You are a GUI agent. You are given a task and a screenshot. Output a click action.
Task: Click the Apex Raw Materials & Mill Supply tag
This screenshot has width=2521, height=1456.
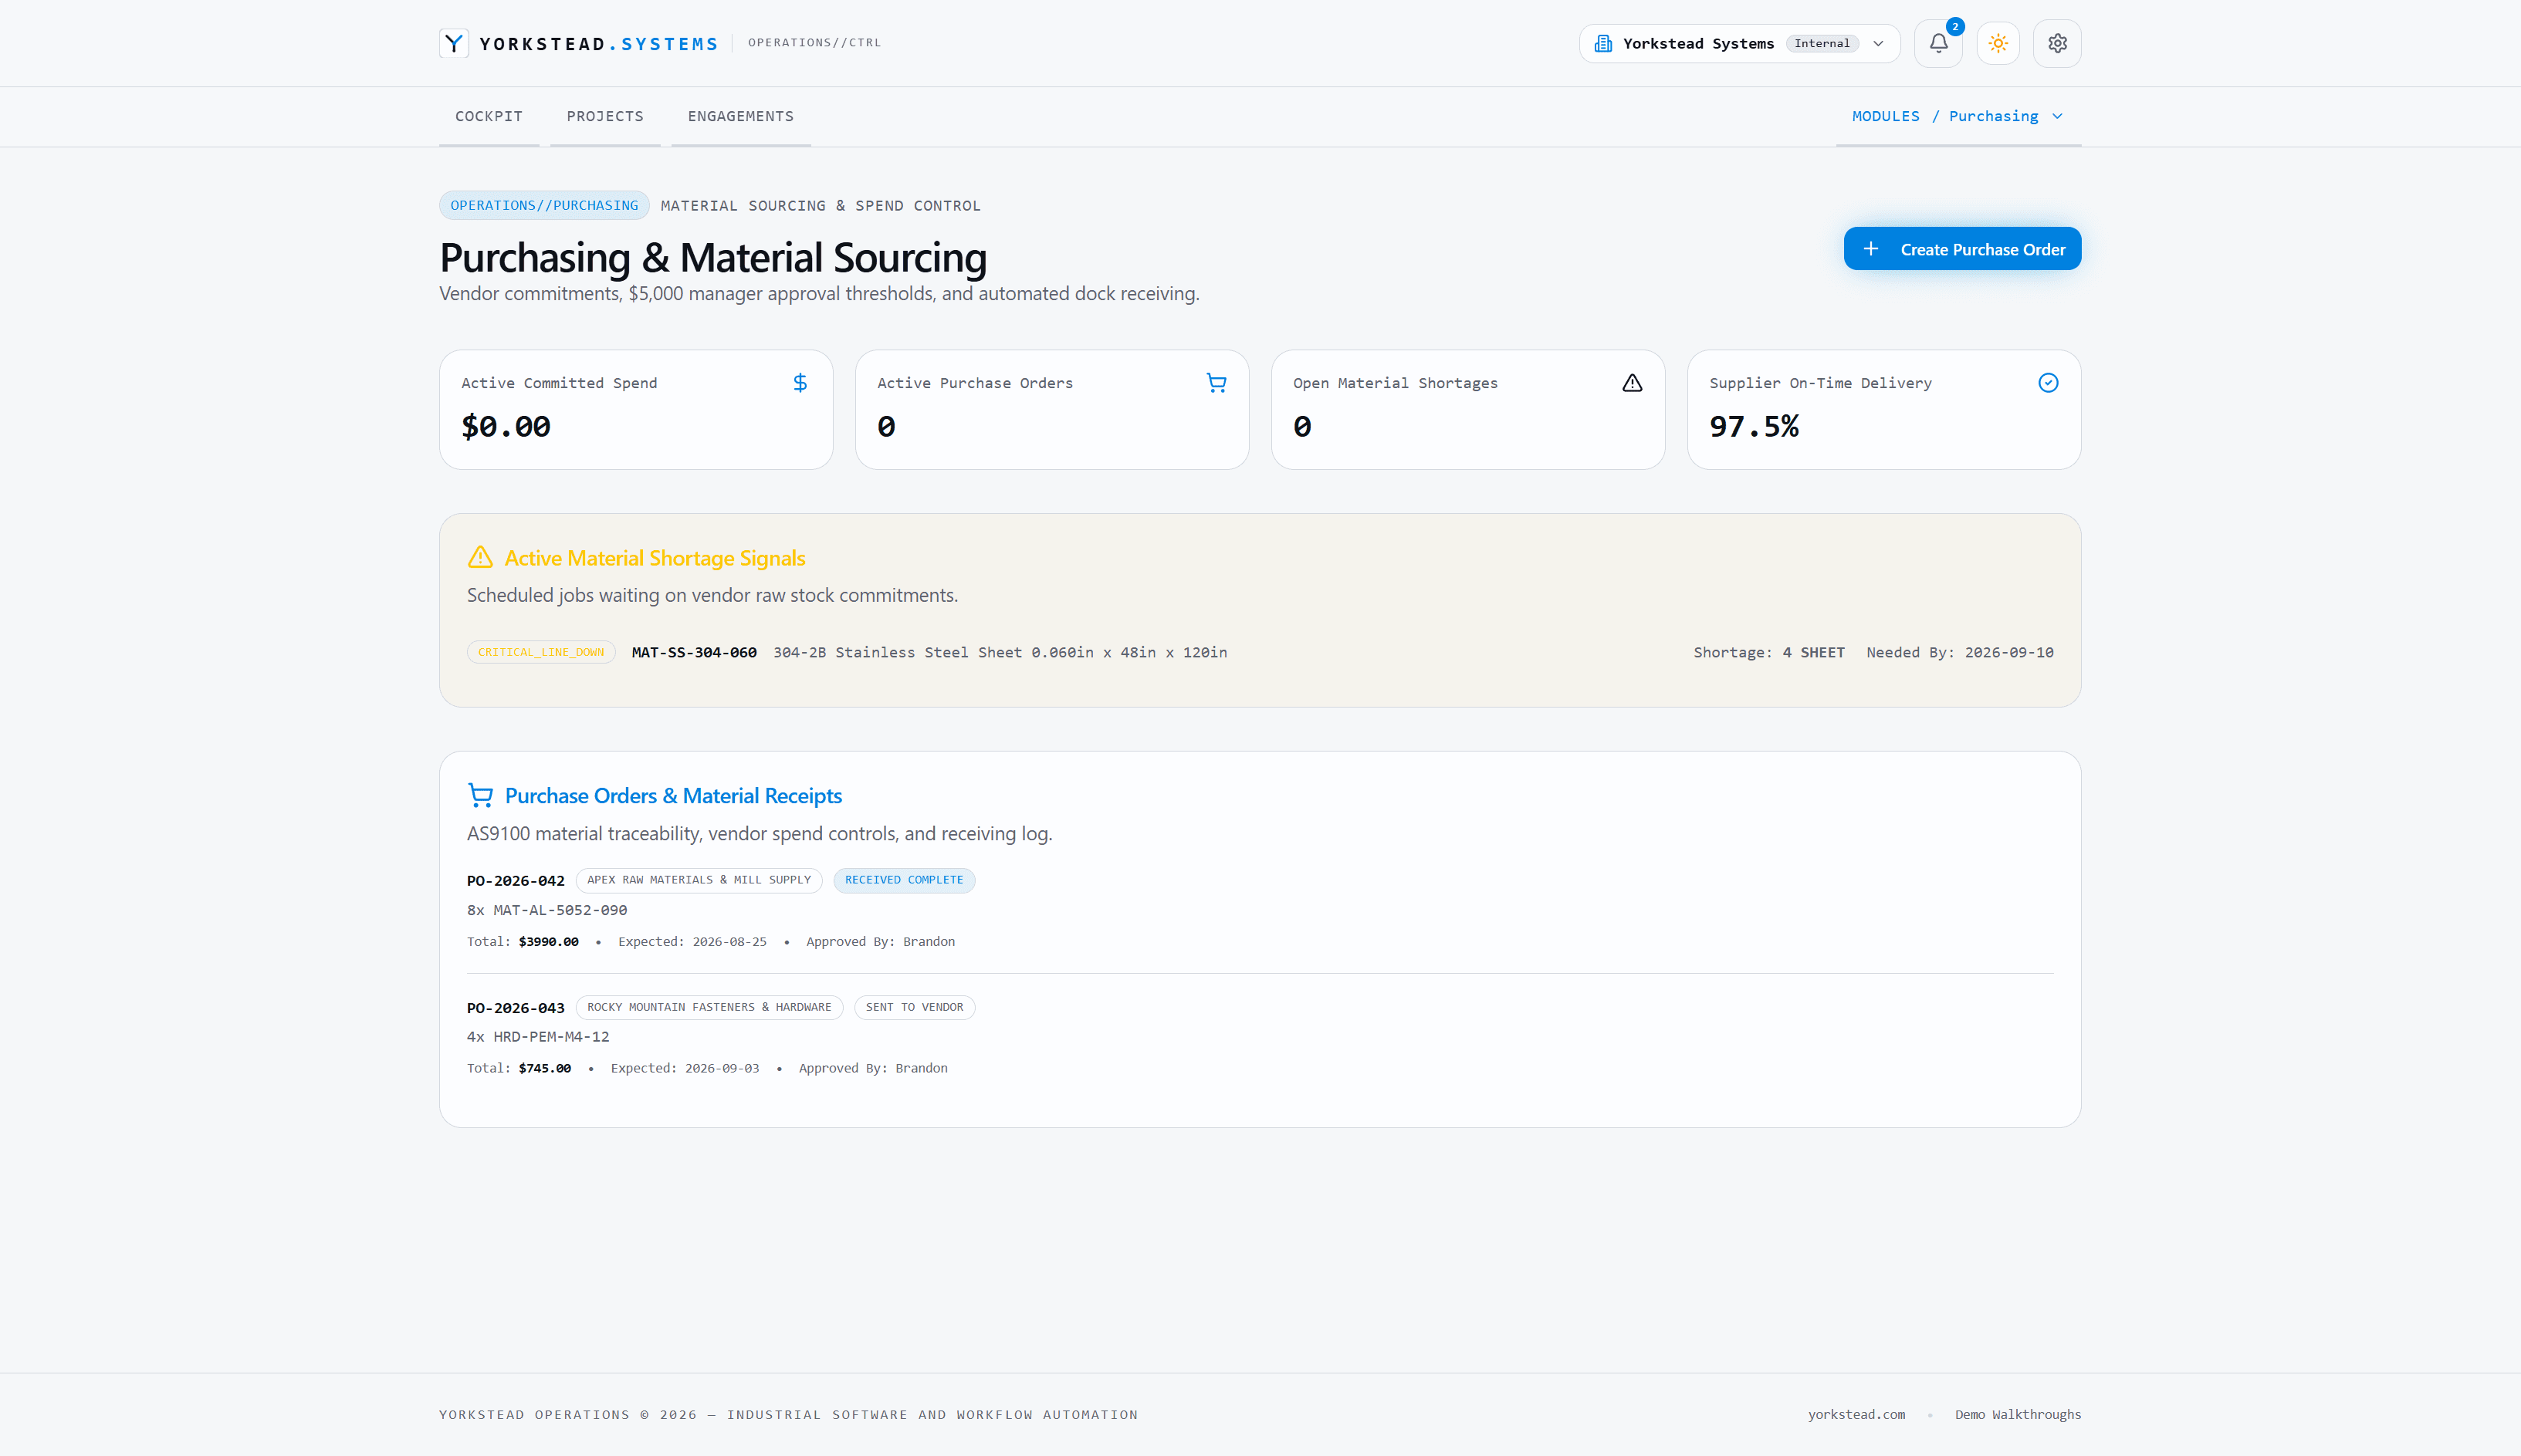point(699,880)
